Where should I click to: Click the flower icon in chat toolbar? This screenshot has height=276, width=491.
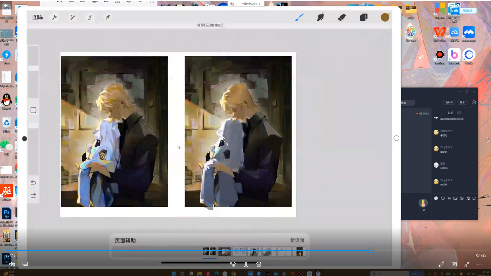click(436, 198)
